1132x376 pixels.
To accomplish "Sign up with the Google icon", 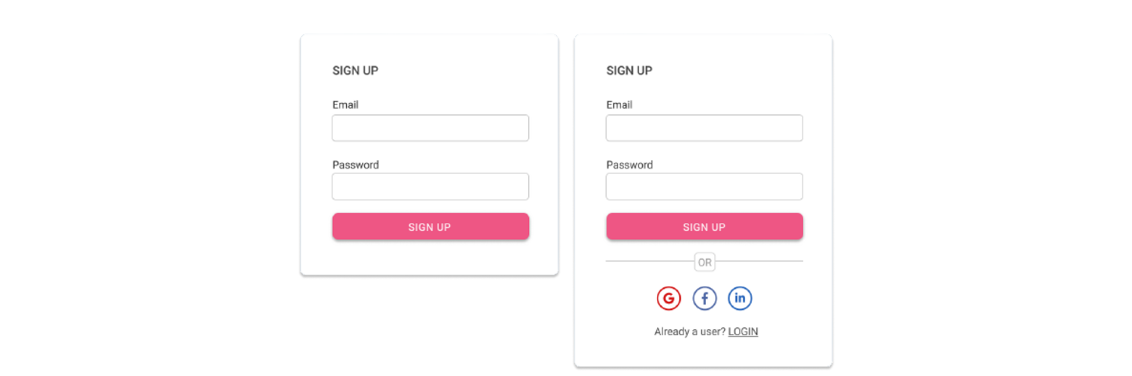I will [668, 298].
